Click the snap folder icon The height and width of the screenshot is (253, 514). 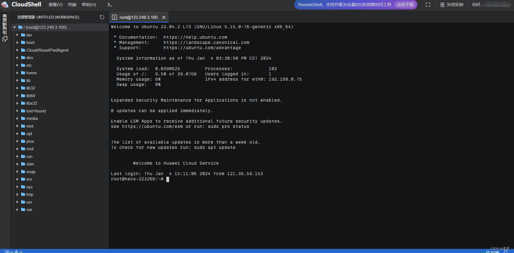pyautogui.click(x=23, y=172)
